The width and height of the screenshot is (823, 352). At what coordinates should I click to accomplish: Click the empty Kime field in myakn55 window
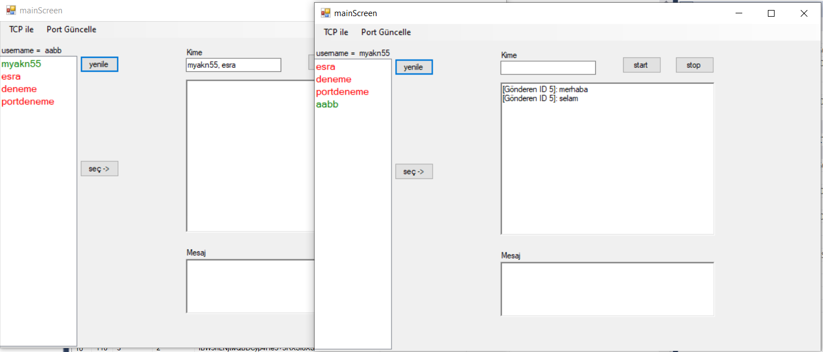[548, 68]
